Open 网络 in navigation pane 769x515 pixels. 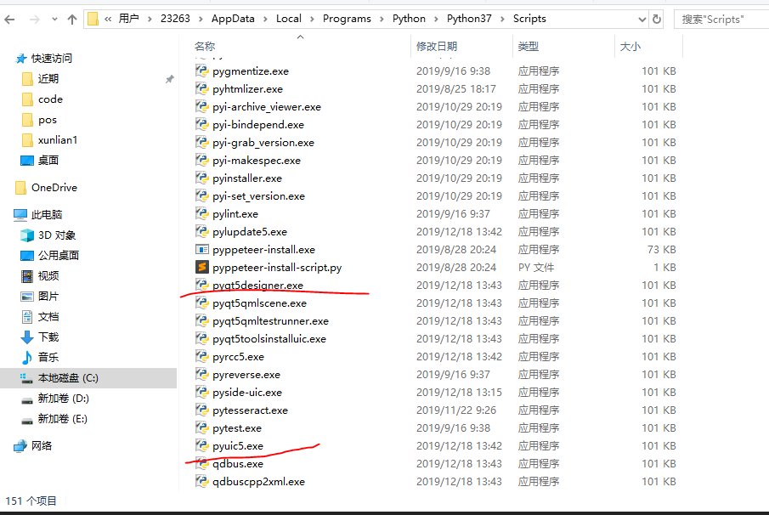(x=42, y=446)
